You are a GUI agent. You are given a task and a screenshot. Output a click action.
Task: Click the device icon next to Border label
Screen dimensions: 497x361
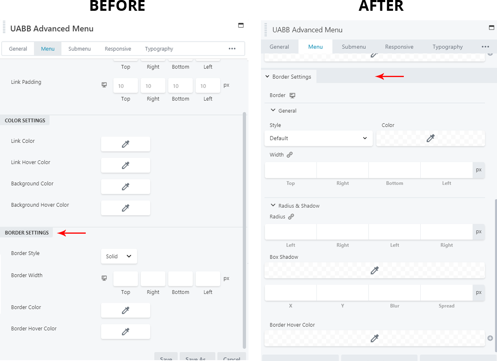coord(292,95)
